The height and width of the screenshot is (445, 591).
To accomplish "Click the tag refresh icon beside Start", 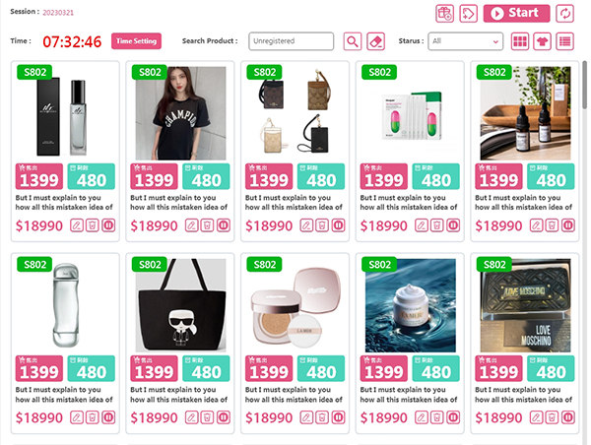I will point(469,14).
